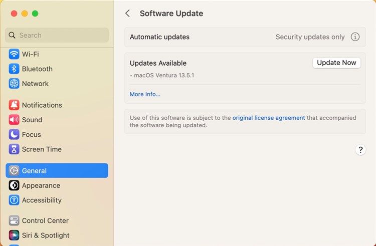Open the Appearance sidebar item
Viewport: 376px width, 246px height.
41,185
